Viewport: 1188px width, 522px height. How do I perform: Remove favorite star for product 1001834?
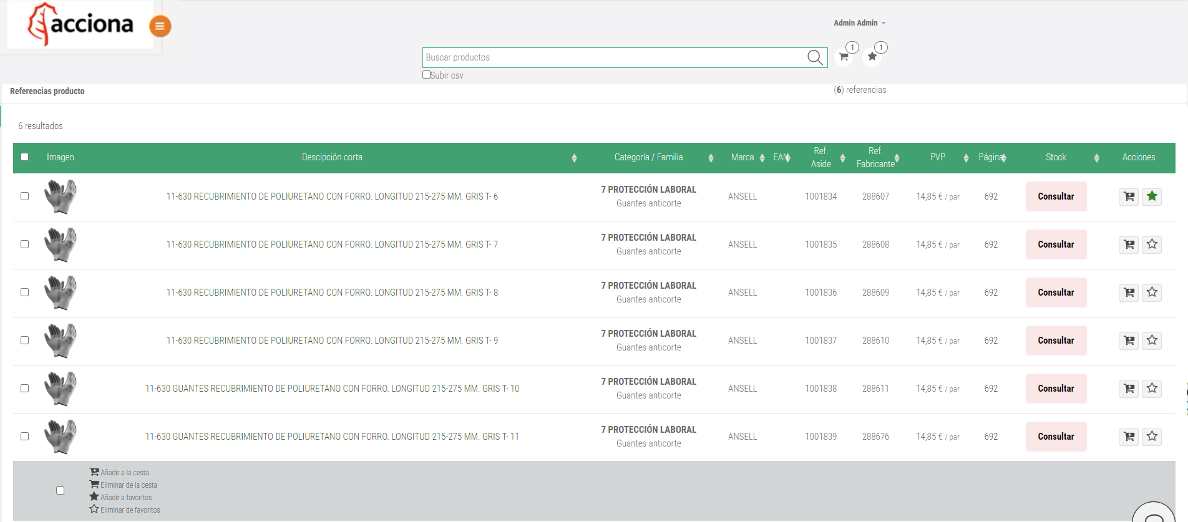[x=1152, y=196]
